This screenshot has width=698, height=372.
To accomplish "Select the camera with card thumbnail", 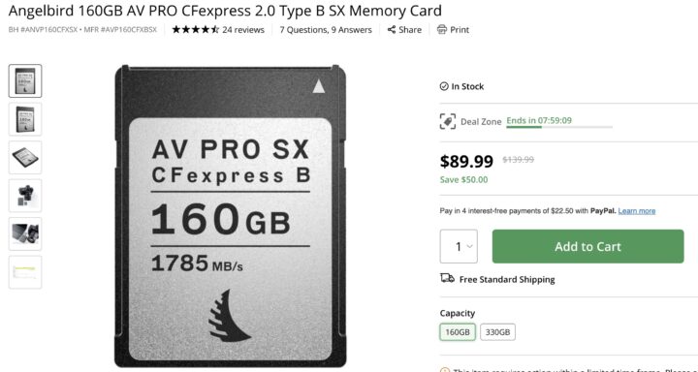I will click(x=25, y=196).
